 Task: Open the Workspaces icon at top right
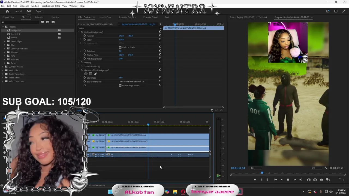(x=328, y=11)
